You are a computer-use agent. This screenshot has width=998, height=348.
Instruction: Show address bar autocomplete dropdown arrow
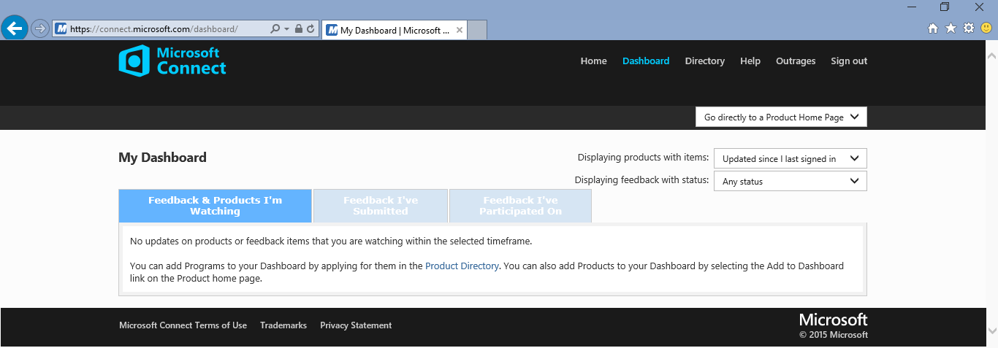click(286, 29)
